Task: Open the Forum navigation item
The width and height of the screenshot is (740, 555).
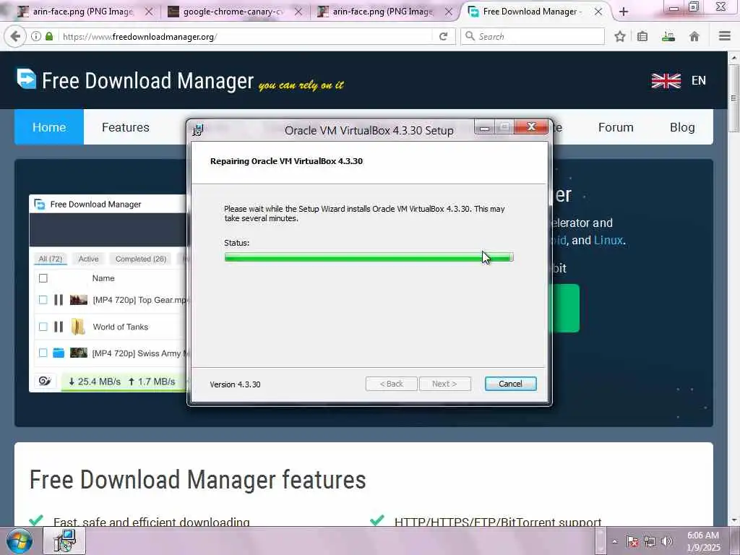Action: (616, 127)
